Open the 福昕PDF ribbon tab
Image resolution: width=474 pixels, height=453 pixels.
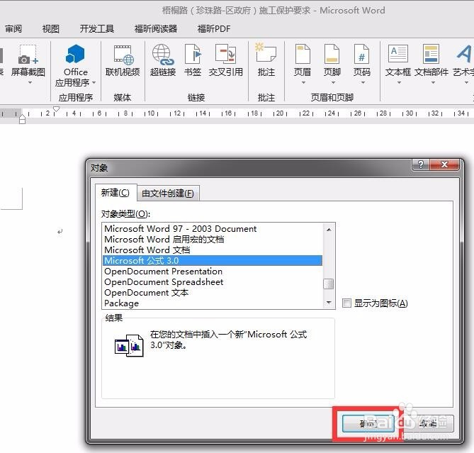214,29
